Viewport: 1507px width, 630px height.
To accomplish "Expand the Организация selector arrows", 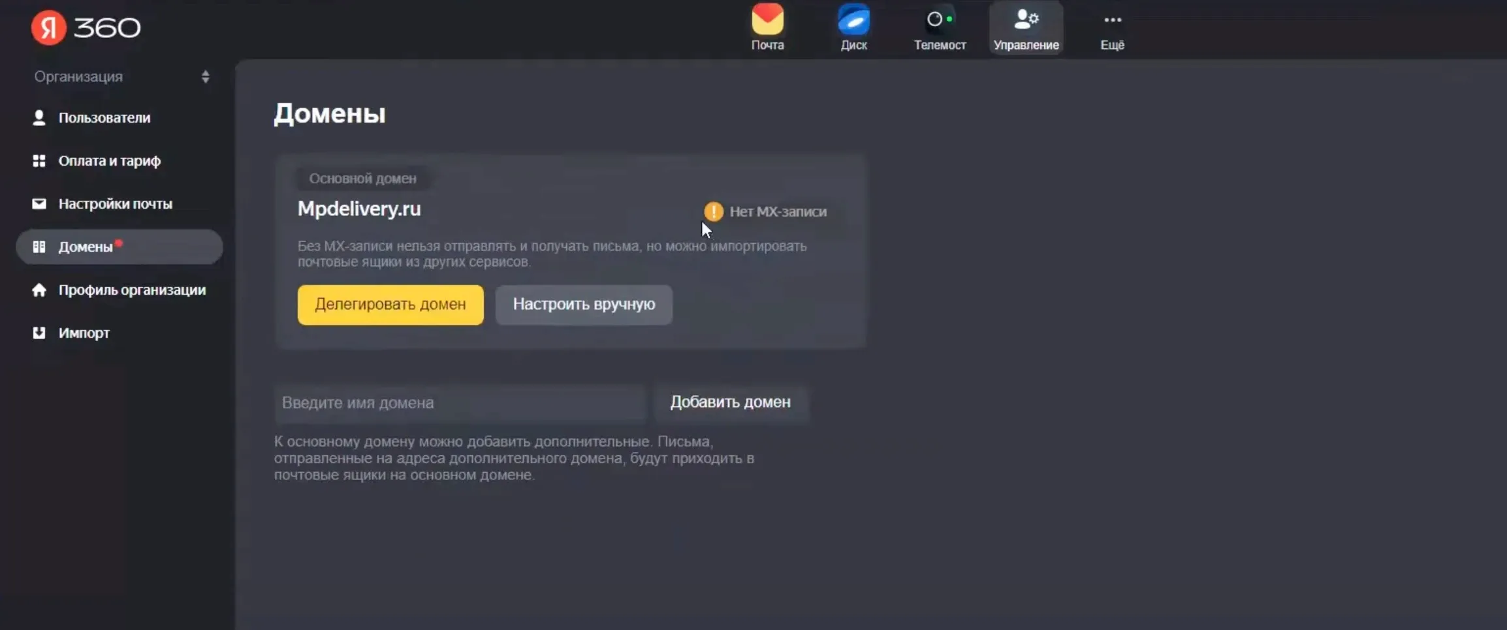I will pyautogui.click(x=206, y=77).
